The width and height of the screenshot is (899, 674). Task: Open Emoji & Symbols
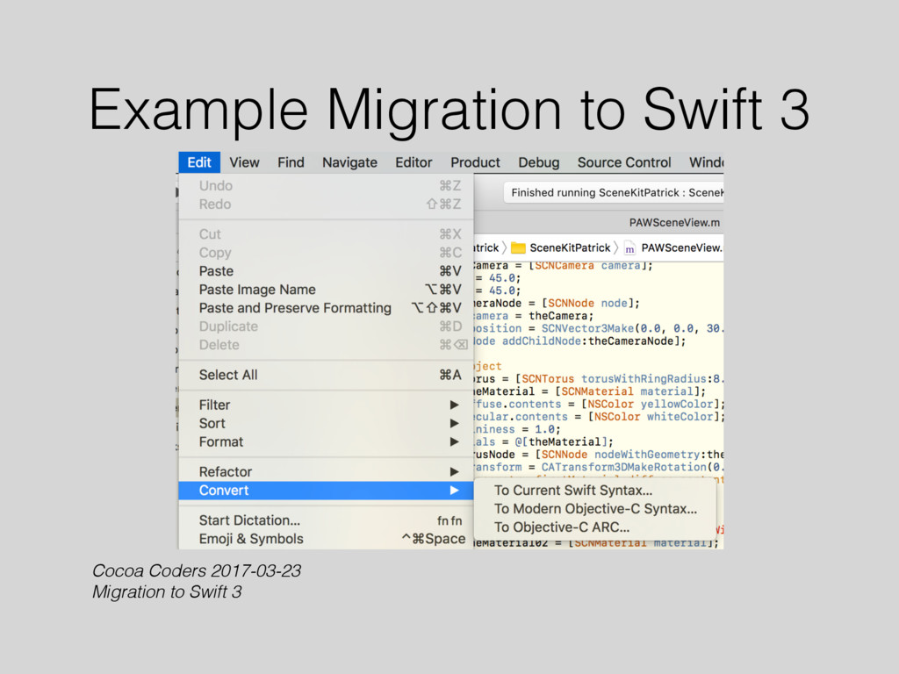click(327, 539)
